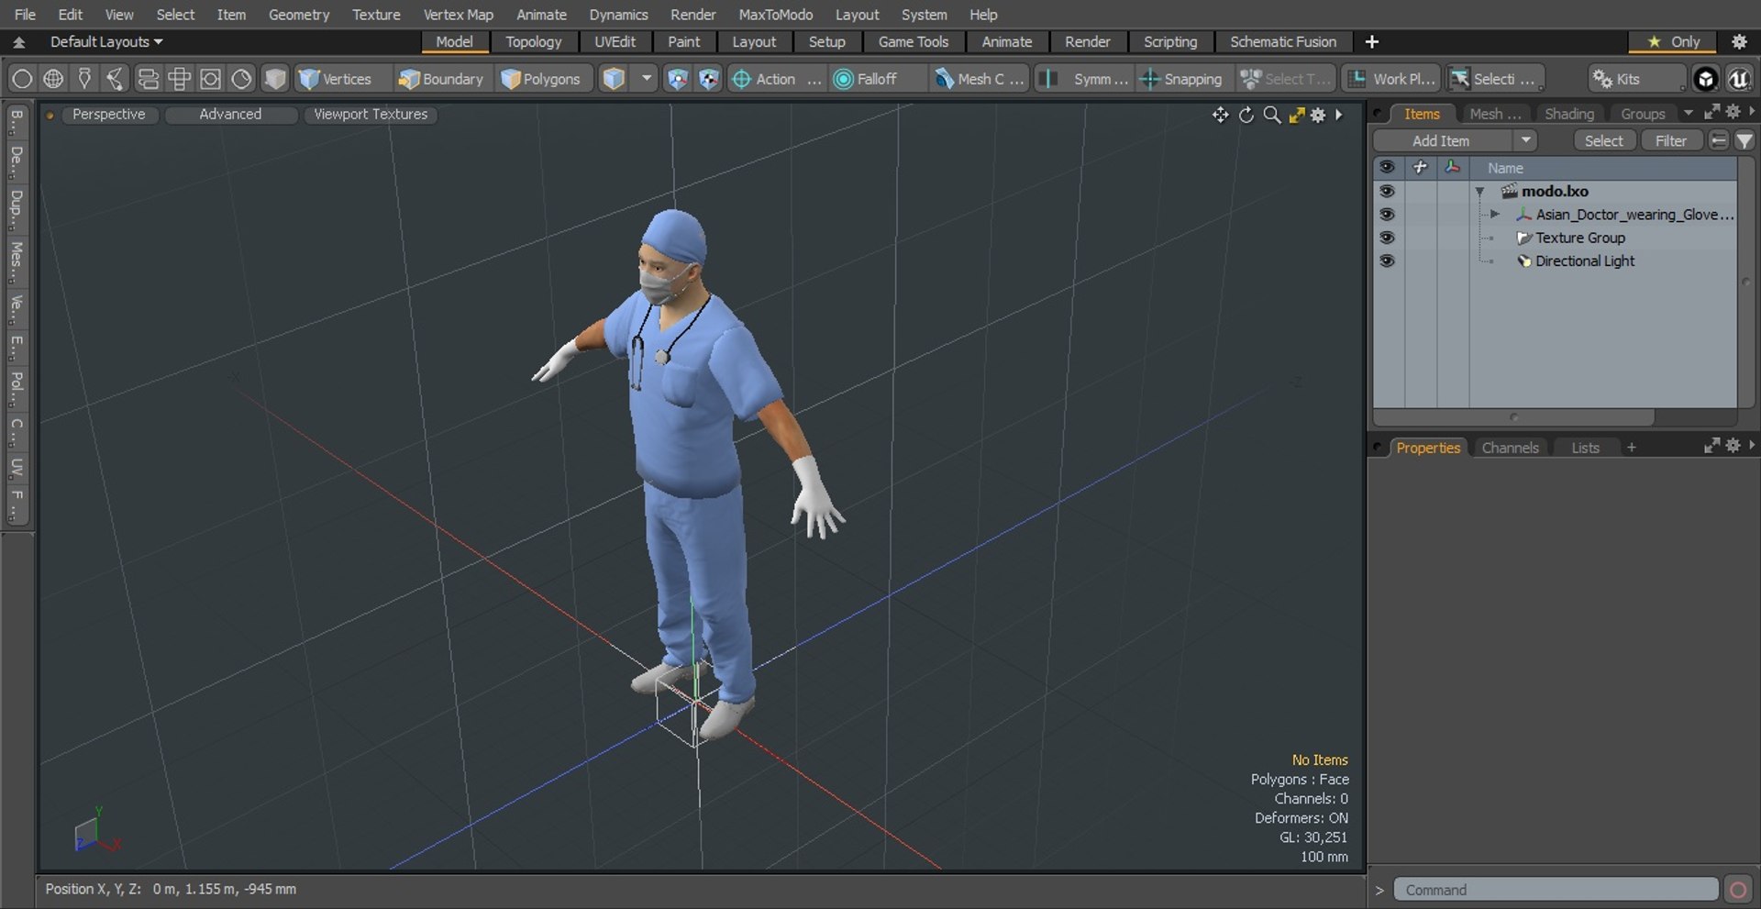Select the Items mode cube icon
Image resolution: width=1761 pixels, height=909 pixels.
coord(614,79)
